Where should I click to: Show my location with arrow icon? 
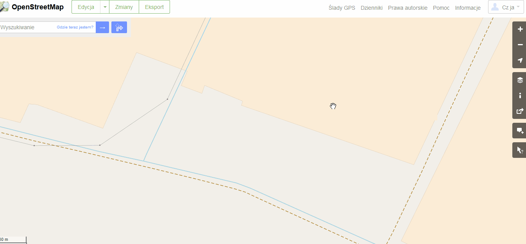520,60
